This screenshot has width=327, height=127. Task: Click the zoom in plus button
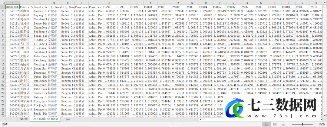(314, 124)
